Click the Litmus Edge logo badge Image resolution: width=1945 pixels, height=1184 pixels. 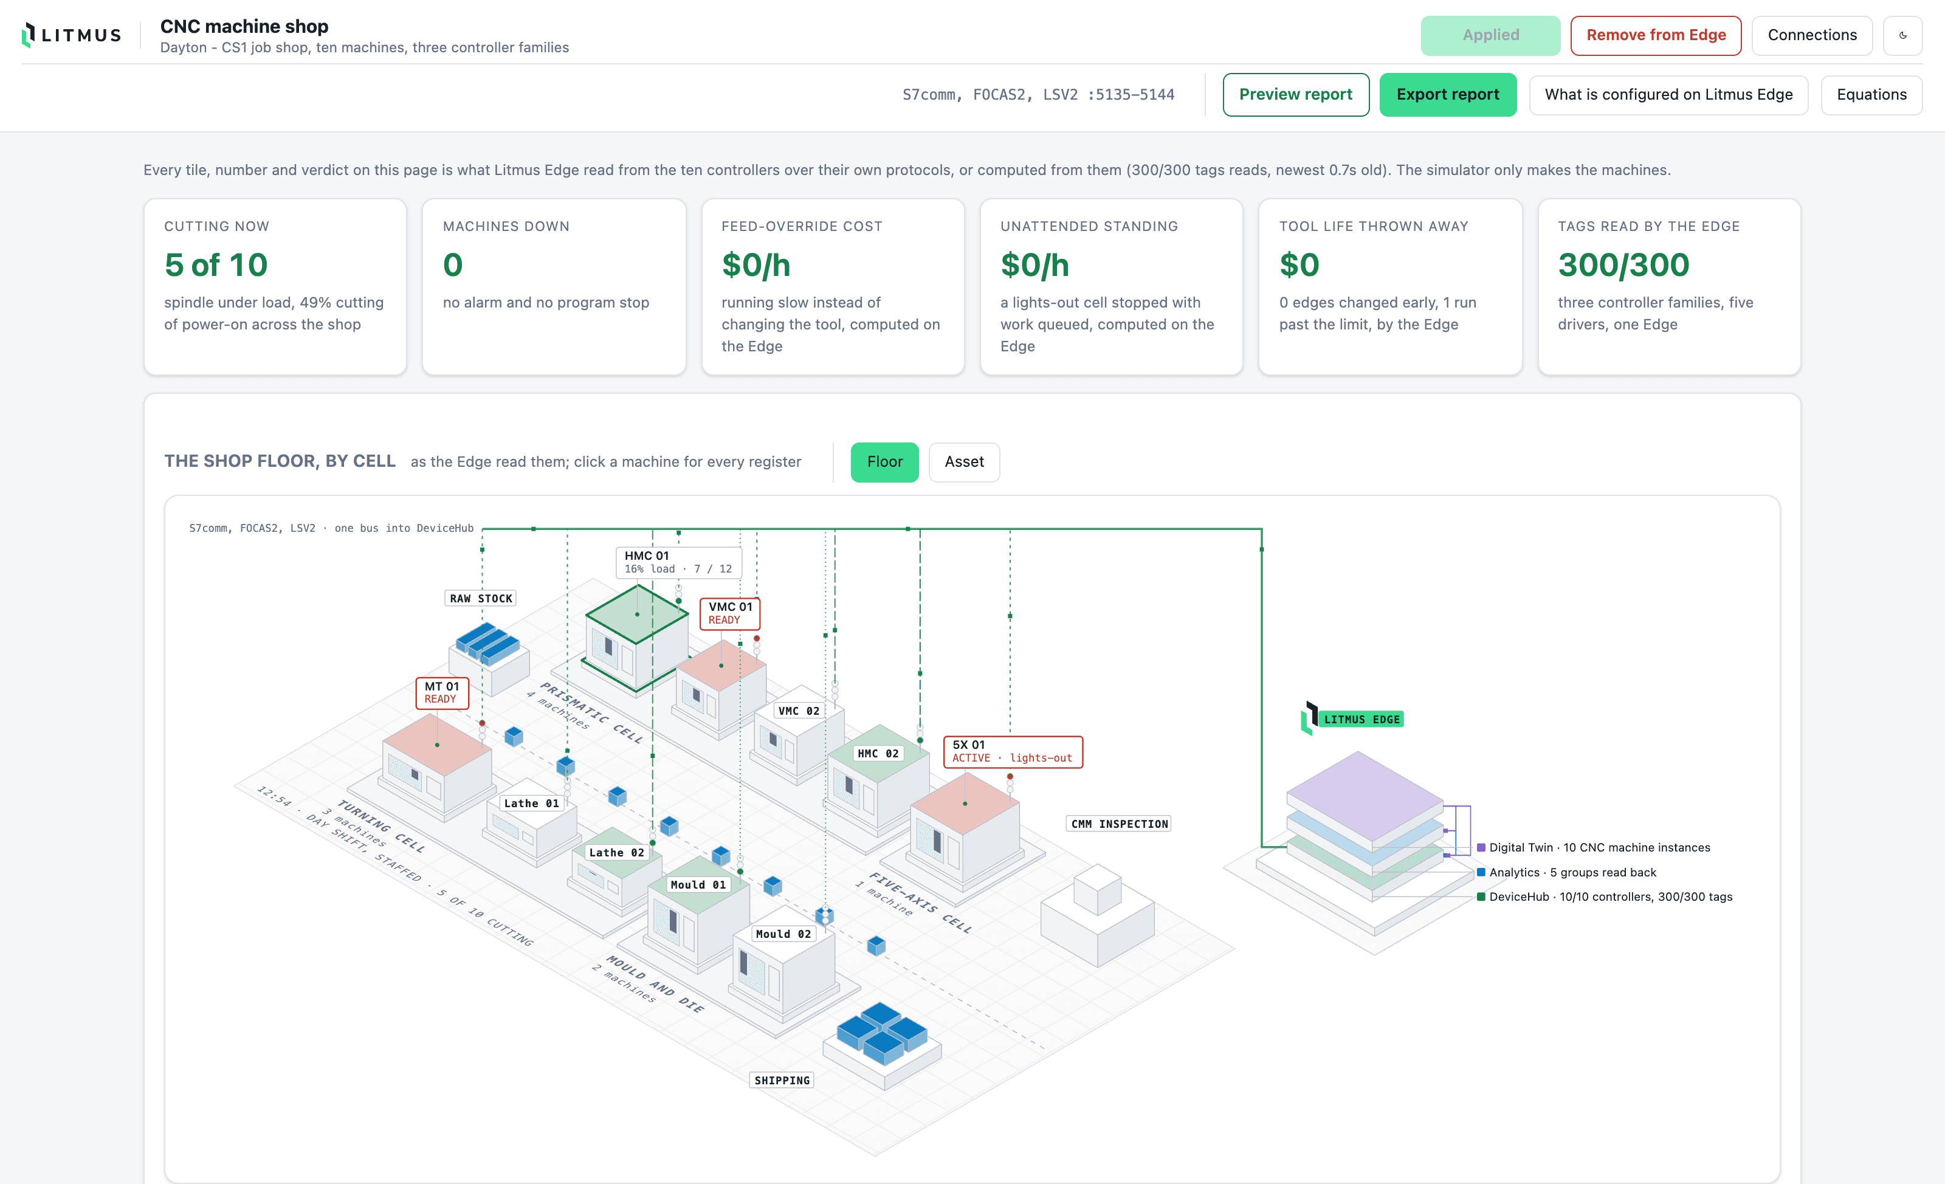pos(1351,718)
